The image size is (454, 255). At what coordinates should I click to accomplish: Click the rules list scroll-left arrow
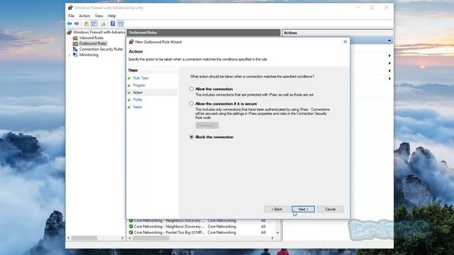click(x=130, y=238)
